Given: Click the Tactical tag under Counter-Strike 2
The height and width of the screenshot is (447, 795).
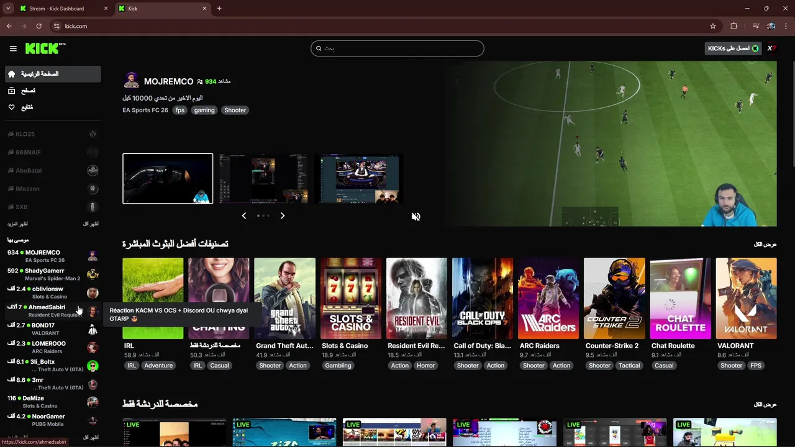Looking at the screenshot, I should point(629,366).
